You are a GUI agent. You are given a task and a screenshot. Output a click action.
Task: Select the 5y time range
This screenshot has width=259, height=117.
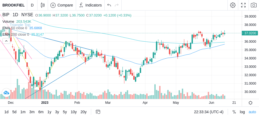(65, 112)
